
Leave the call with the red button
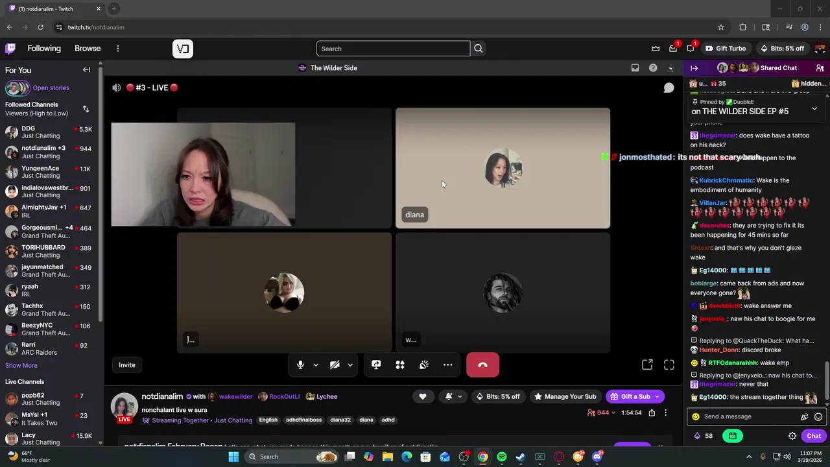482,365
